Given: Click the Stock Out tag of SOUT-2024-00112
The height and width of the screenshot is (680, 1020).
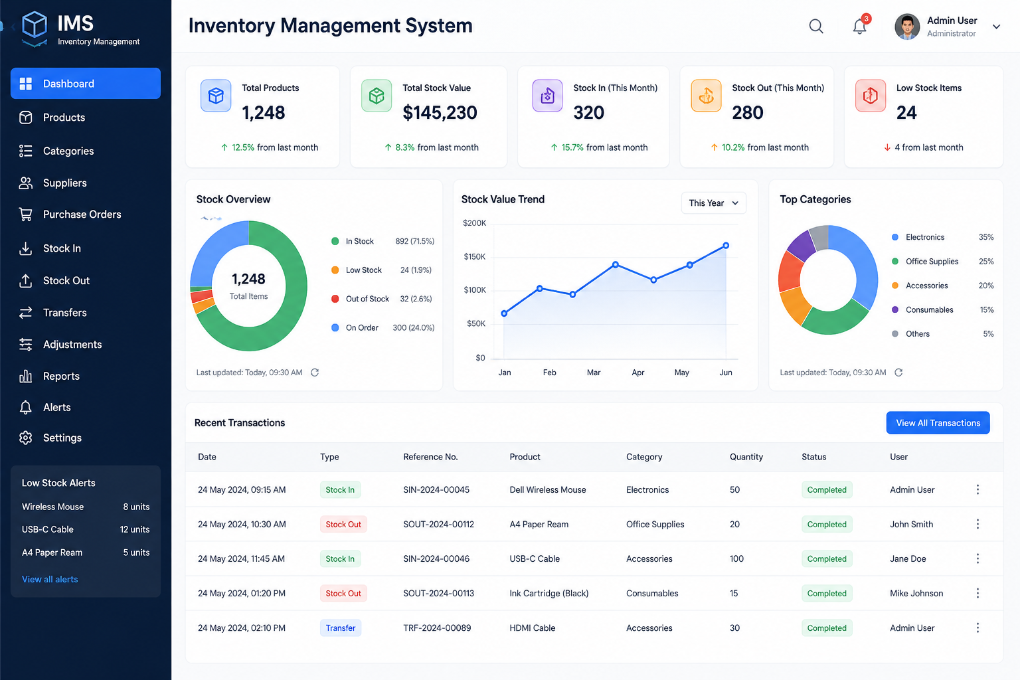Looking at the screenshot, I should click(343, 525).
